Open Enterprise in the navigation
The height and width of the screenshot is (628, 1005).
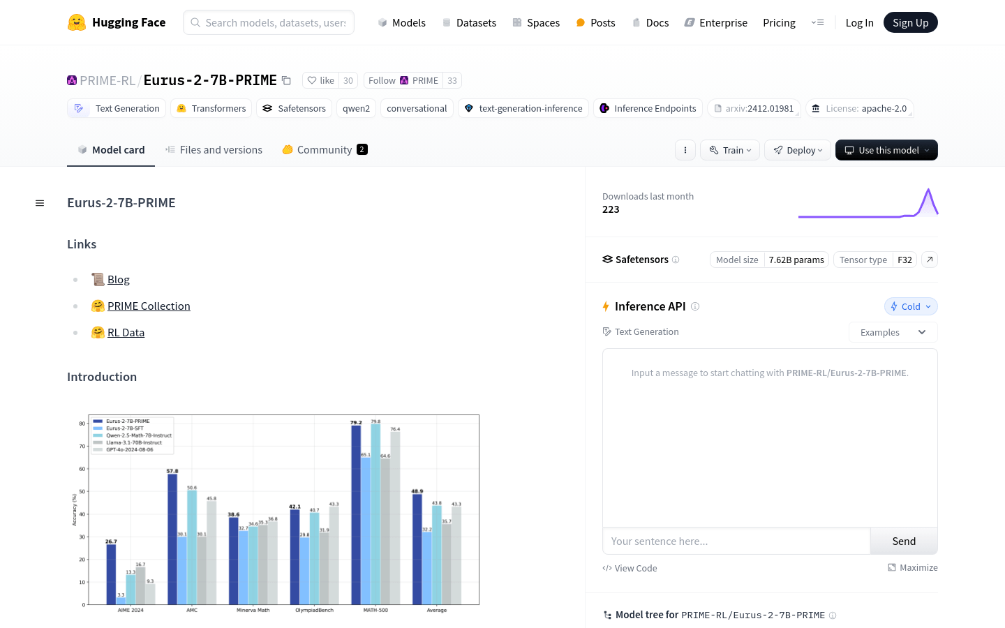716,22
